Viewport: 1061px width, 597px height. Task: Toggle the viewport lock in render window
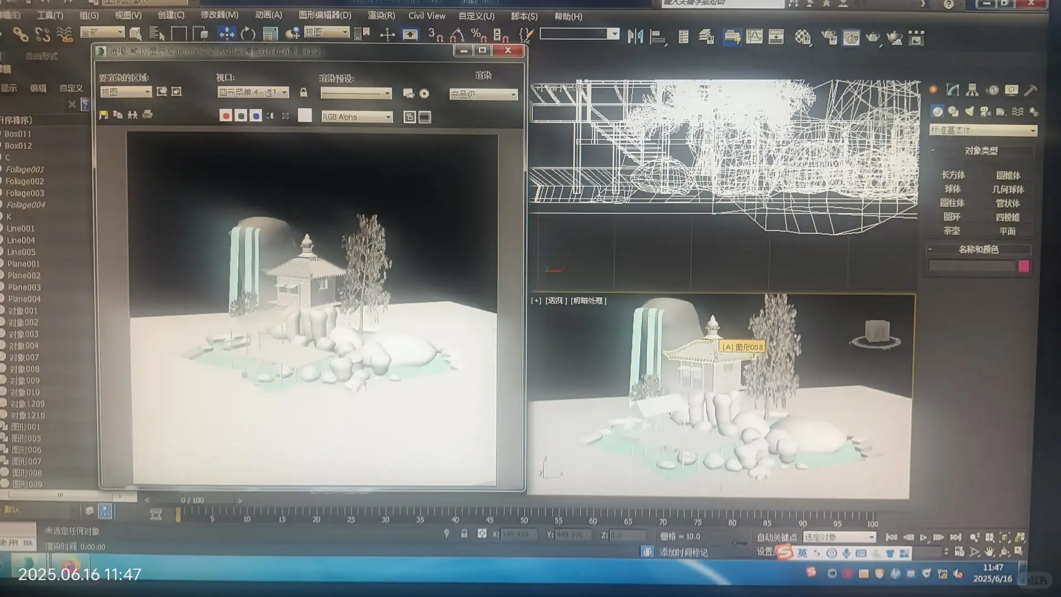point(304,93)
